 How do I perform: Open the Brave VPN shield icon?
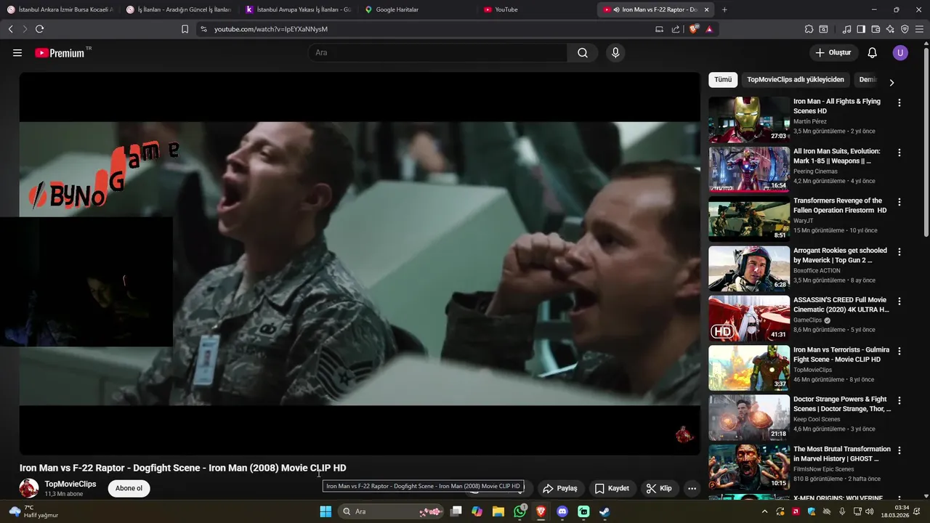pos(905,29)
